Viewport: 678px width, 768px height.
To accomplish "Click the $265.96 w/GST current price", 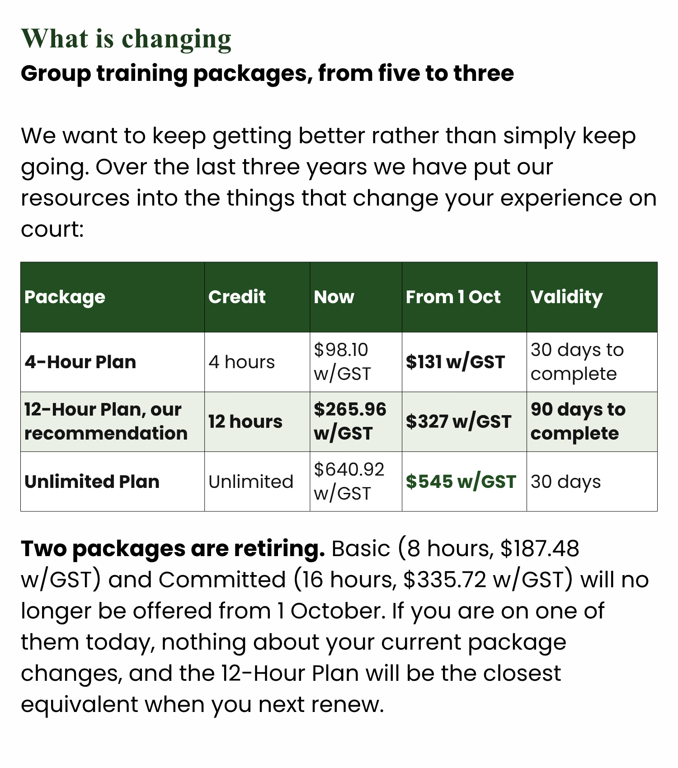I will [x=350, y=421].
